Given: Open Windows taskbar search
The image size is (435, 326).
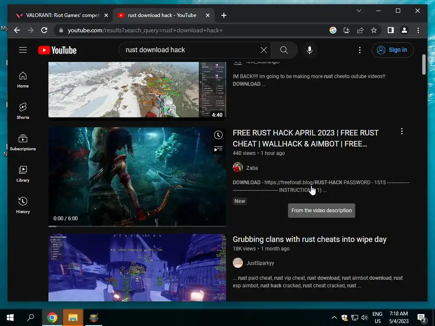Looking at the screenshot, I should pyautogui.click(x=31, y=318).
